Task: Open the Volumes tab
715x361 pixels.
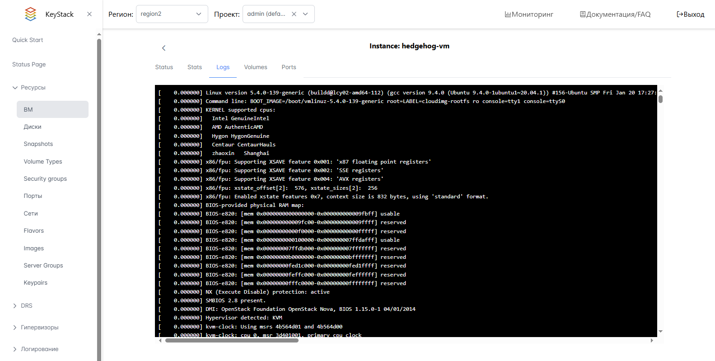Action: [256, 67]
